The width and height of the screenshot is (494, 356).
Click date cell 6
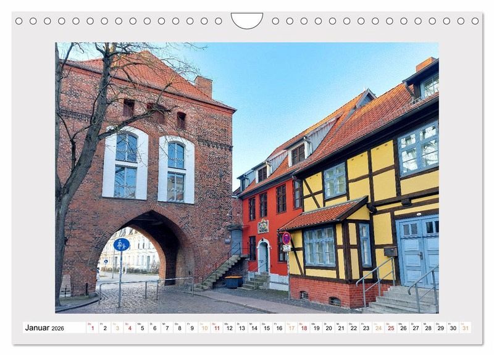154,328
